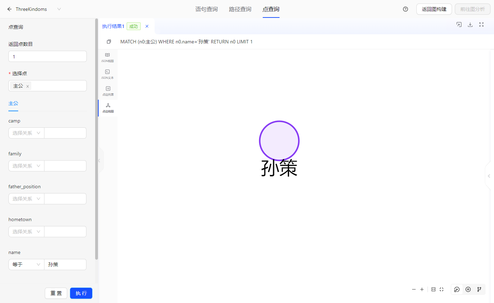Open father_position relation dropdown
Image resolution: width=494 pixels, height=303 pixels.
(x=26, y=199)
